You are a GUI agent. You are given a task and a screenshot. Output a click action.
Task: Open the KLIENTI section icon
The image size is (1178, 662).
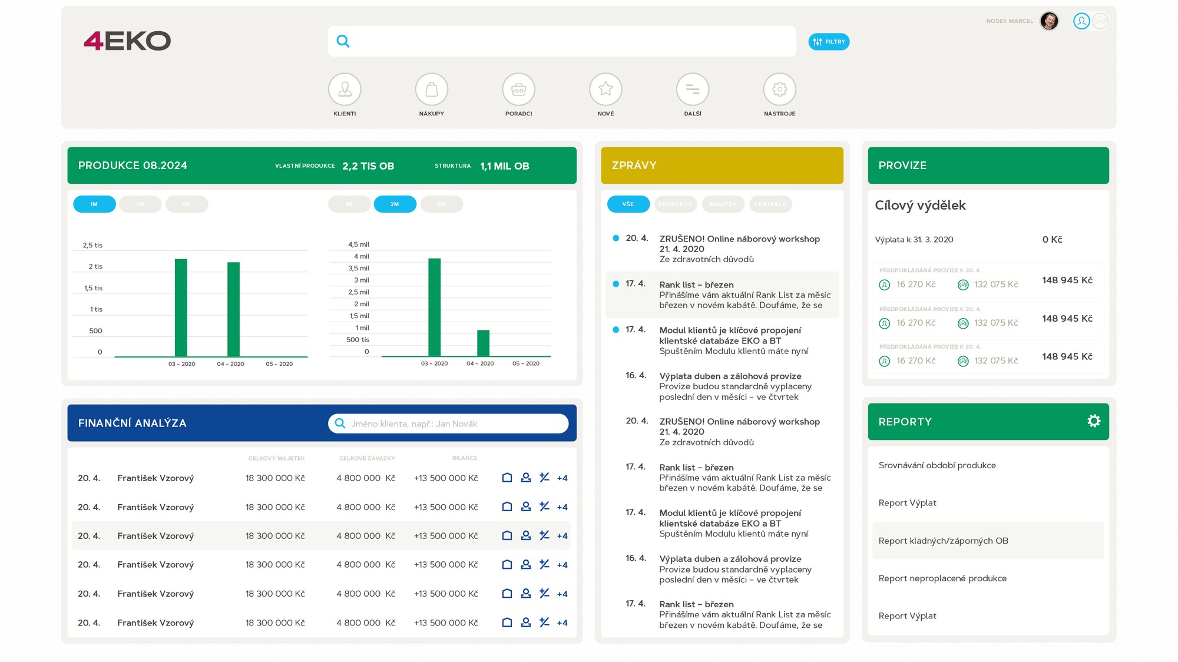click(345, 89)
